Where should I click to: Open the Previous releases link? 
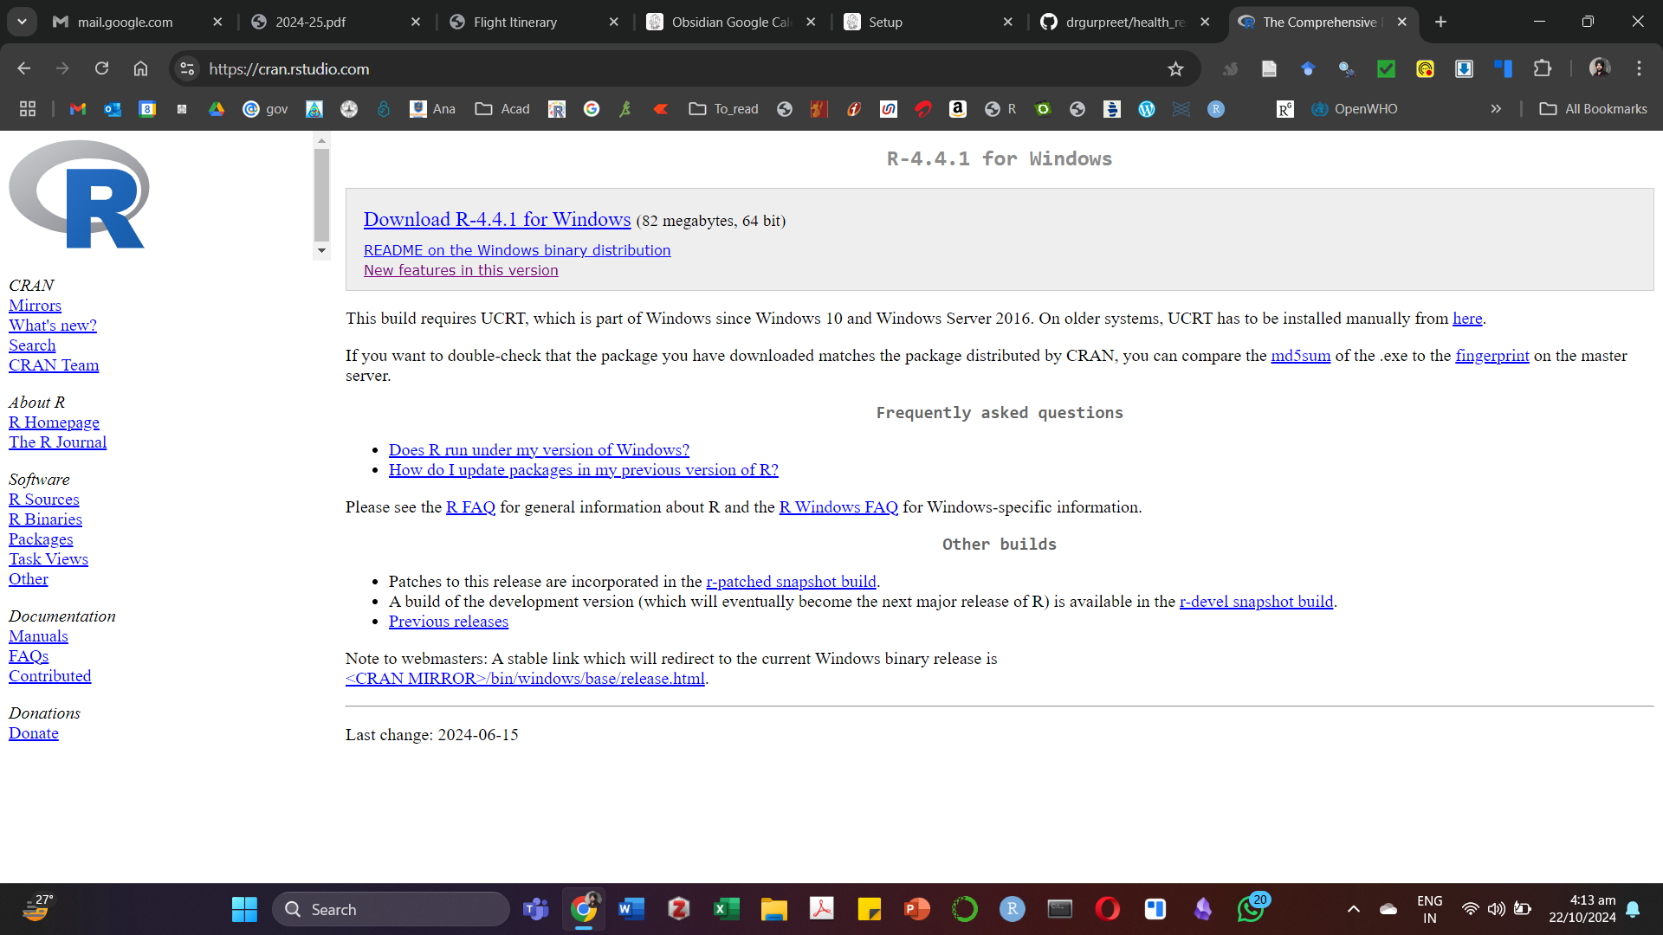click(448, 622)
